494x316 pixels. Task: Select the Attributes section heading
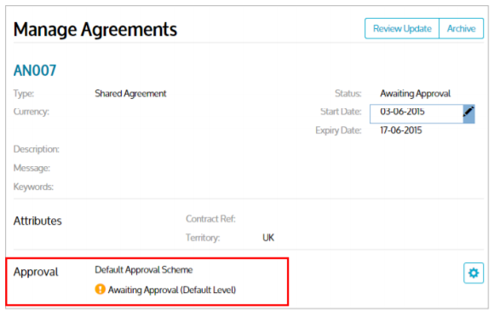(x=37, y=221)
